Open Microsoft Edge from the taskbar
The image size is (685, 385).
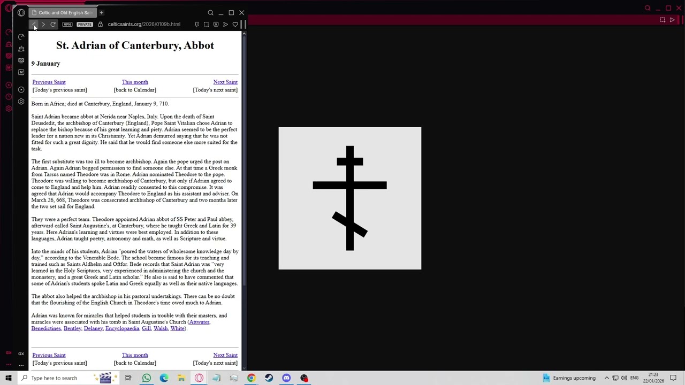coord(164,378)
